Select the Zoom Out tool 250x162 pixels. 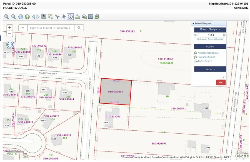[x=14, y=17]
